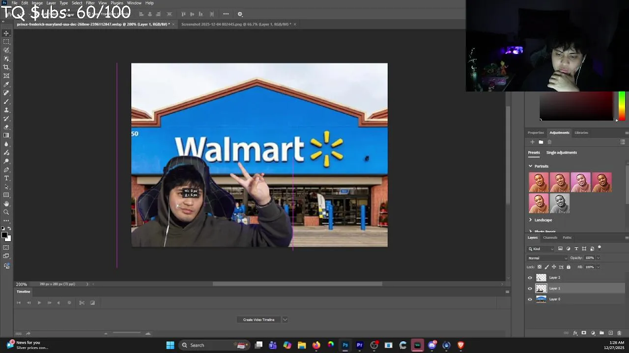
Task: Click the Windows Start button
Action: tap(170, 345)
